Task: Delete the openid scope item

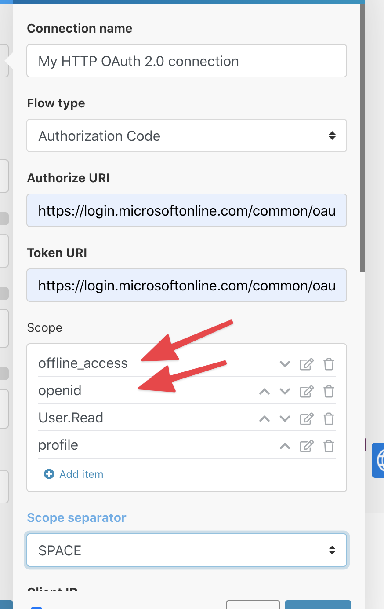Action: [x=329, y=391]
